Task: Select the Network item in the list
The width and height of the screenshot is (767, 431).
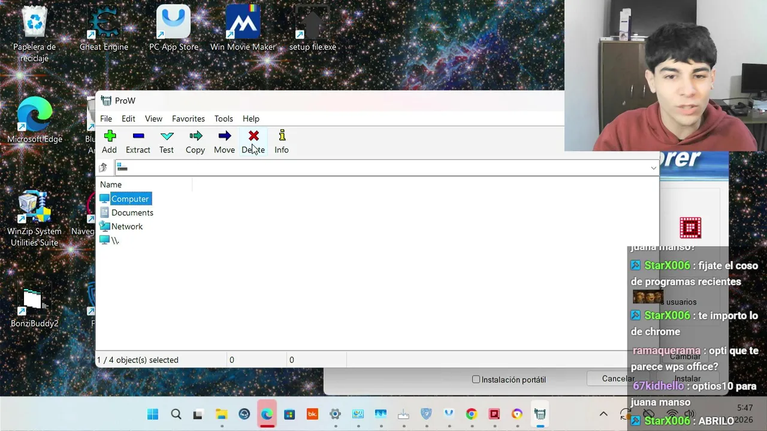Action: pos(121,226)
